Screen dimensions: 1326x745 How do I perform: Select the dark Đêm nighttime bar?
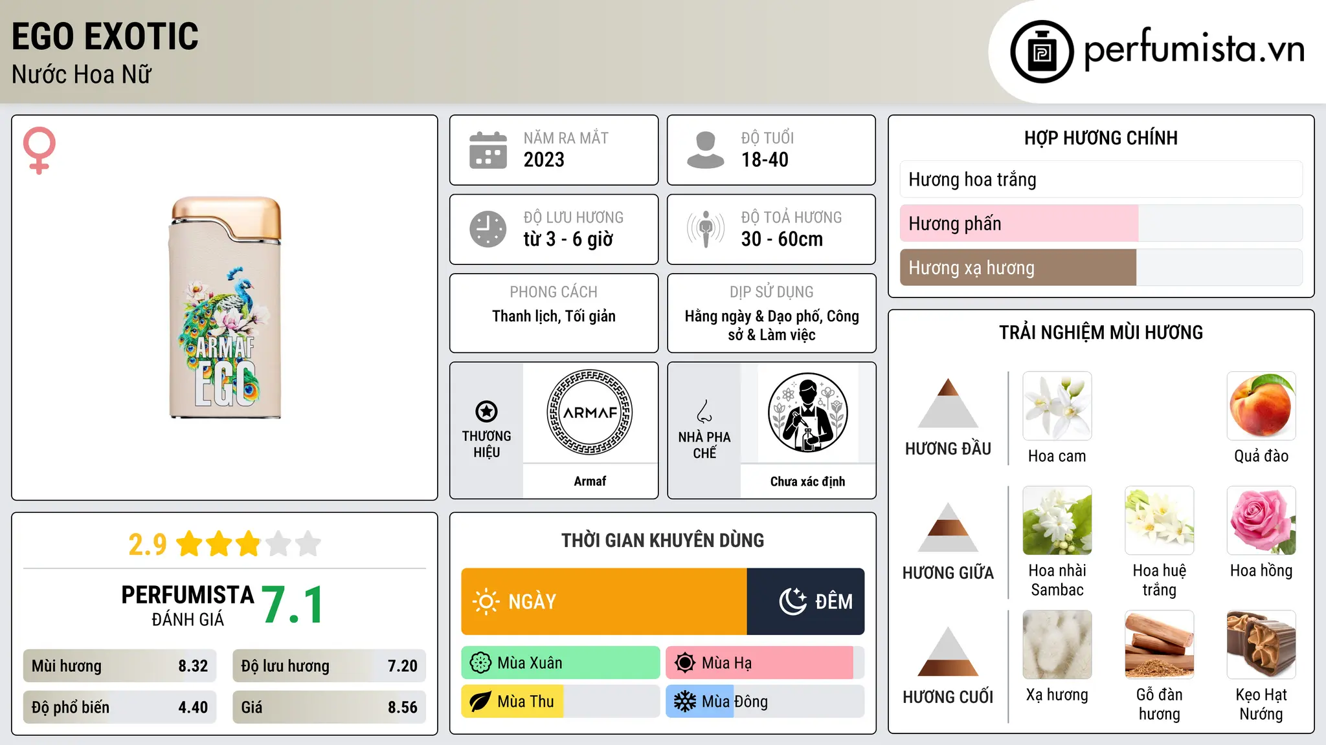[x=805, y=601]
